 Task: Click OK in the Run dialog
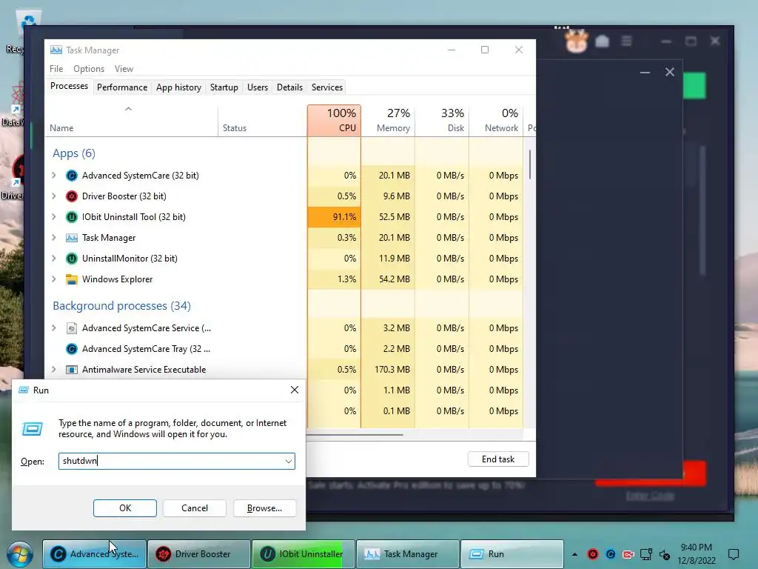(x=124, y=508)
